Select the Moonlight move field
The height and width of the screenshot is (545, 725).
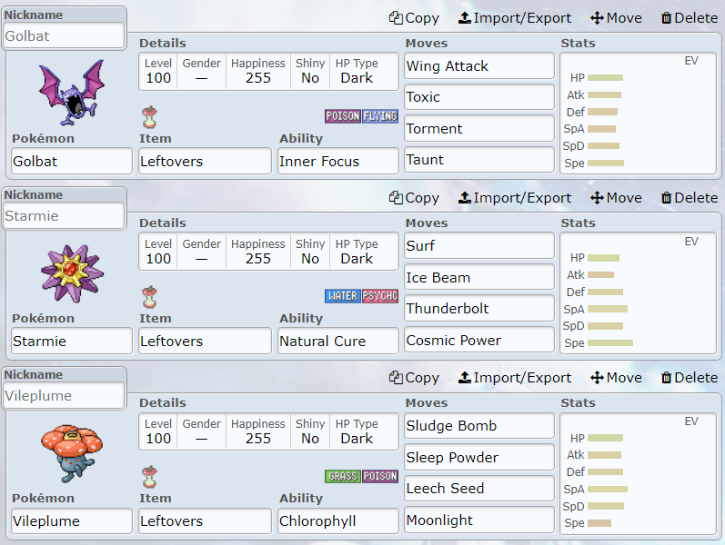pos(479,520)
